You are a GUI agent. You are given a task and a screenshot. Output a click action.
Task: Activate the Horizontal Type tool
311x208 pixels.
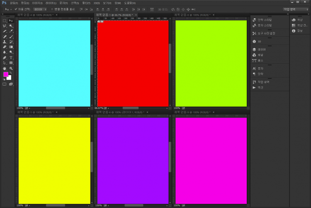(11, 58)
